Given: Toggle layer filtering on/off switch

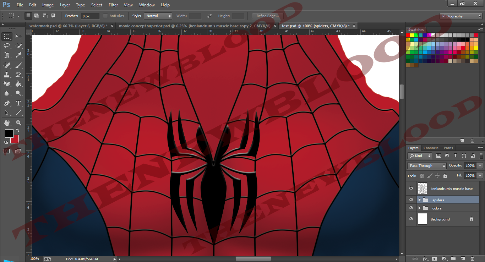Looking at the screenshot, I should (x=481, y=155).
